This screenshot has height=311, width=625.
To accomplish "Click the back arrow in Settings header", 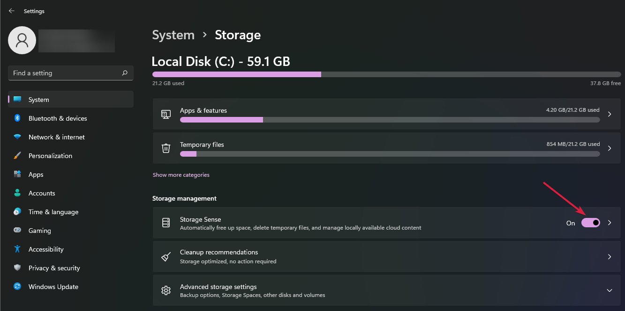I will 12,11.
